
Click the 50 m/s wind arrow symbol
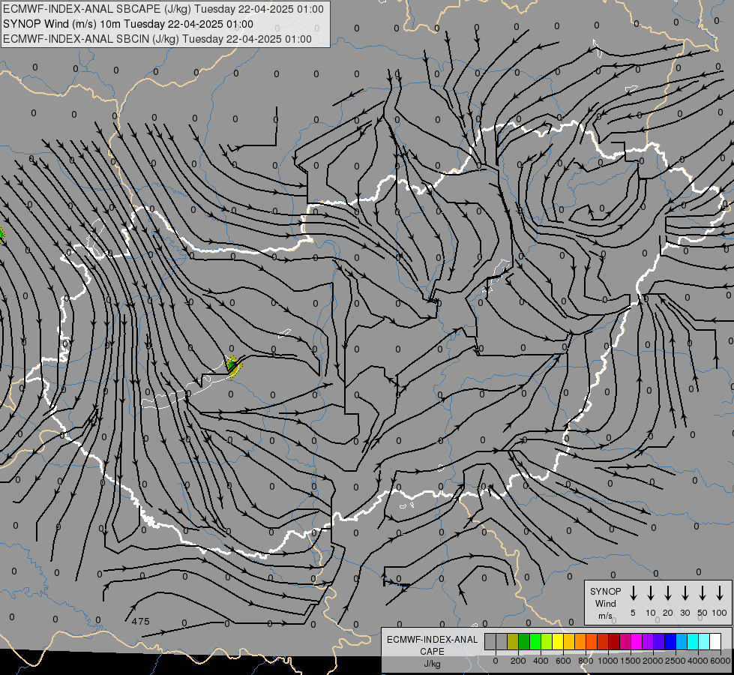703,593
